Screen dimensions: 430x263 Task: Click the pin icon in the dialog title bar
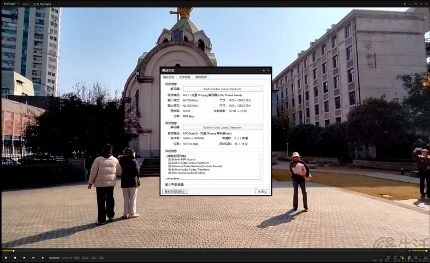(264, 70)
